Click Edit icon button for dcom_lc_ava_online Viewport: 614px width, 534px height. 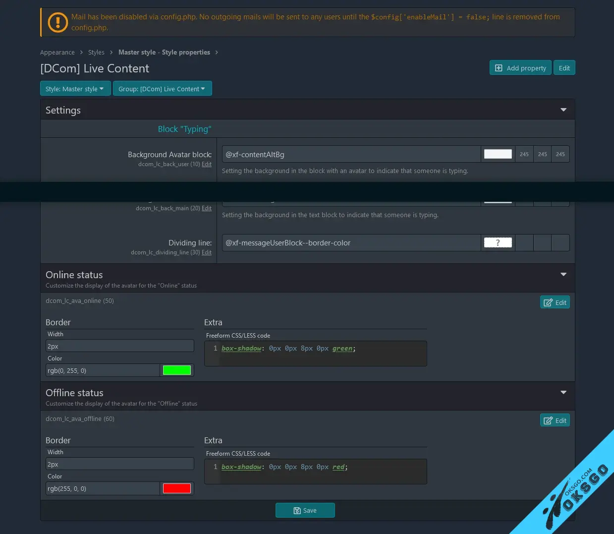[x=555, y=302]
